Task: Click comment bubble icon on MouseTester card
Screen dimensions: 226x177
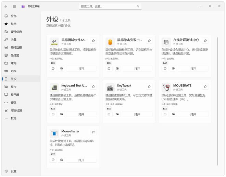Action: (x=53, y=160)
